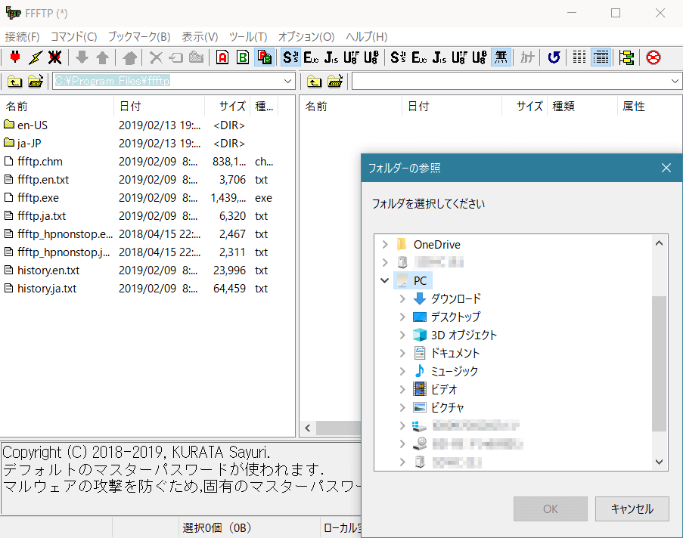Click the Disconnect icon
Screen dimensions: 683x538
click(x=55, y=57)
